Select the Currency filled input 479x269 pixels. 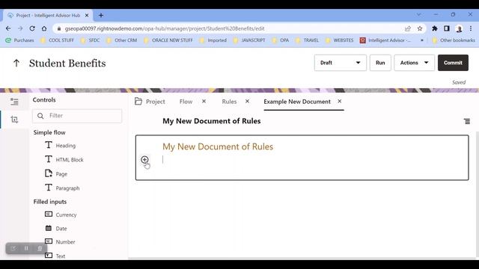pos(61,214)
